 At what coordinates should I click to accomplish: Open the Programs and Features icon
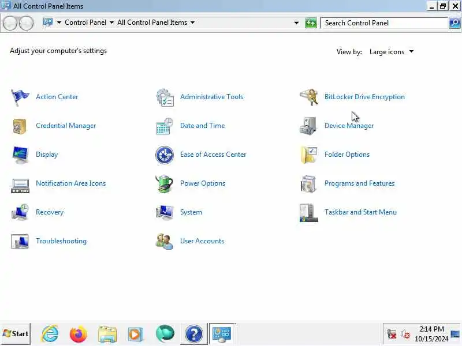pos(308,183)
